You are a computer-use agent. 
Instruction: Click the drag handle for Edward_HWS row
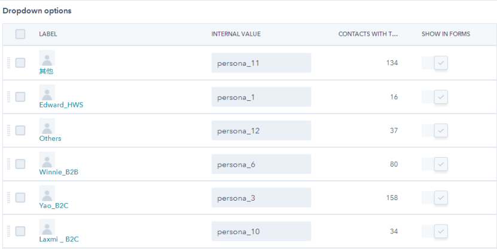click(x=8, y=97)
